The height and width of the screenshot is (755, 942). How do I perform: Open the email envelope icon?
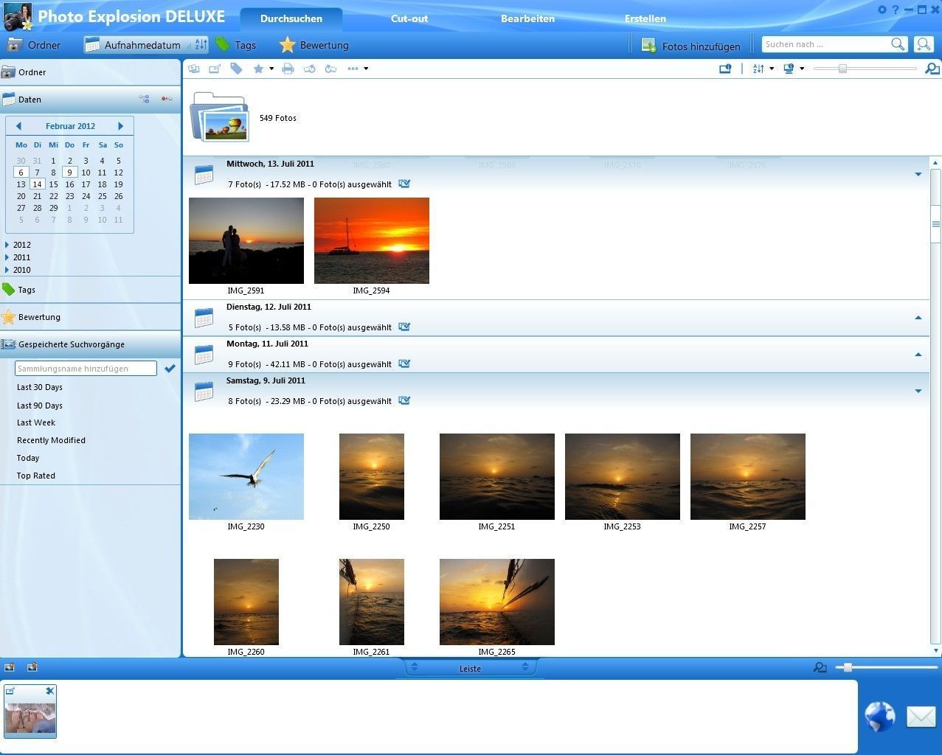921,716
